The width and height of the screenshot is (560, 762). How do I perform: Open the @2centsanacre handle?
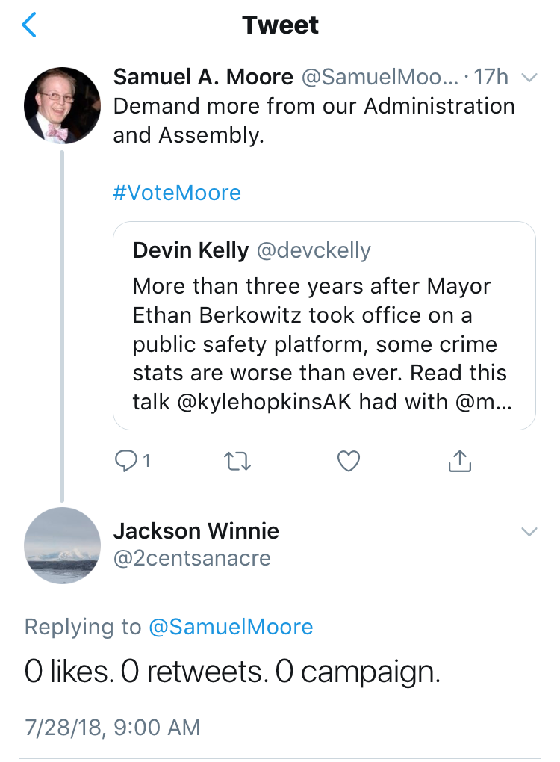tap(192, 558)
